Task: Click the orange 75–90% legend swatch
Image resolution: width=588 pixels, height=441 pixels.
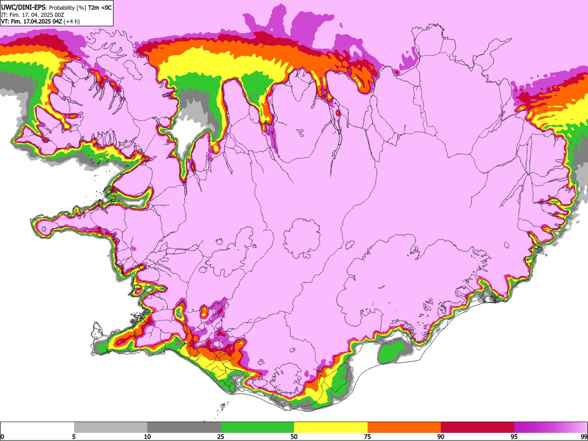Action: pos(404,427)
